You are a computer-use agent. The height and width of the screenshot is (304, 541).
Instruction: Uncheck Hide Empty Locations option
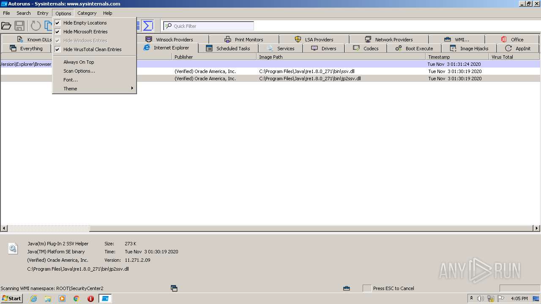point(94,23)
